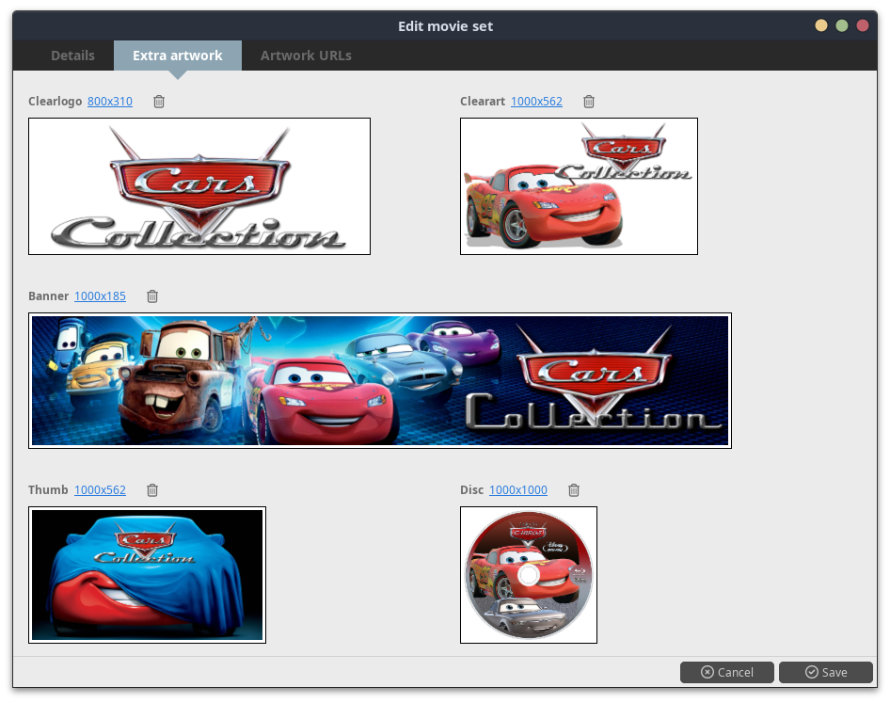Image resolution: width=890 pixels, height=703 pixels.
Task: Switch to the Artwork URLs tab
Action: (x=306, y=56)
